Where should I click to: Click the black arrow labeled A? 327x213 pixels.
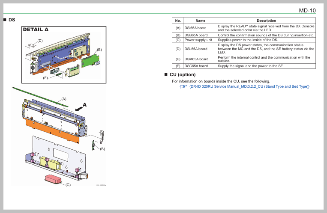[x=79, y=109]
